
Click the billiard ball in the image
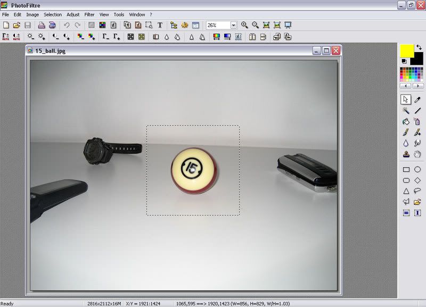[194, 171]
